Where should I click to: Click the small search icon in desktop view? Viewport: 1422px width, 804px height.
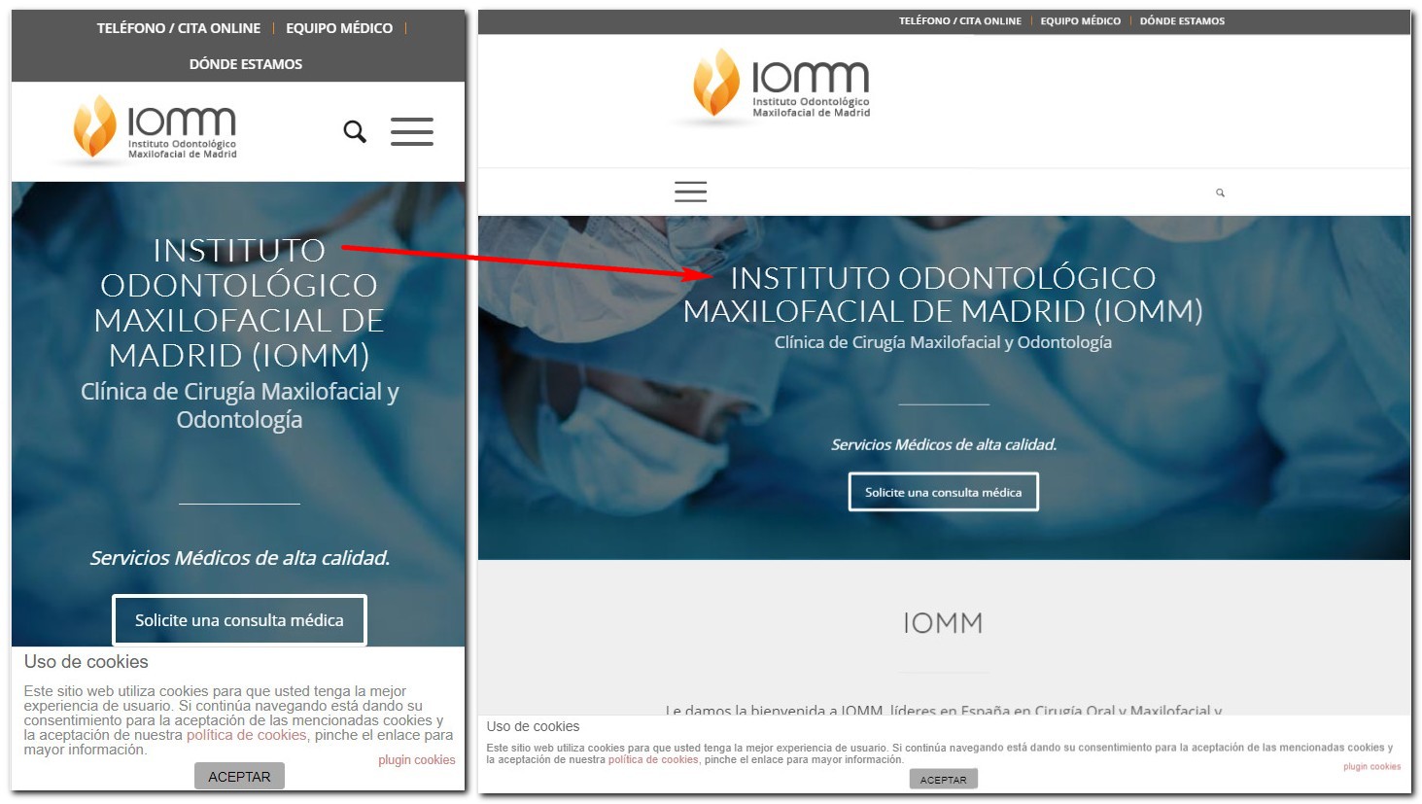click(x=1220, y=192)
